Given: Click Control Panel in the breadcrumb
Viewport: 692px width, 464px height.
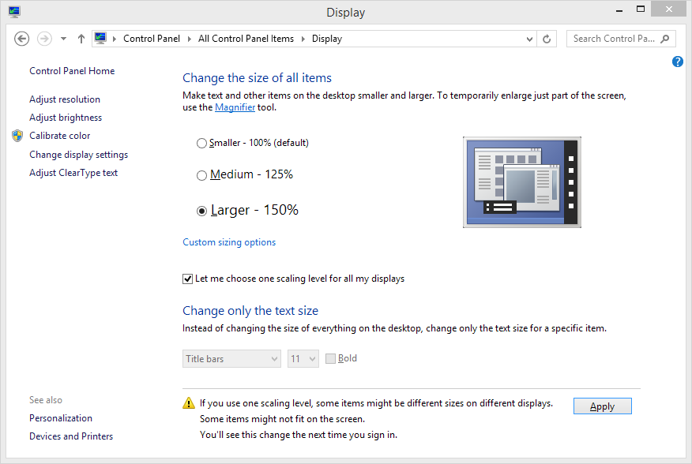Looking at the screenshot, I should (152, 39).
